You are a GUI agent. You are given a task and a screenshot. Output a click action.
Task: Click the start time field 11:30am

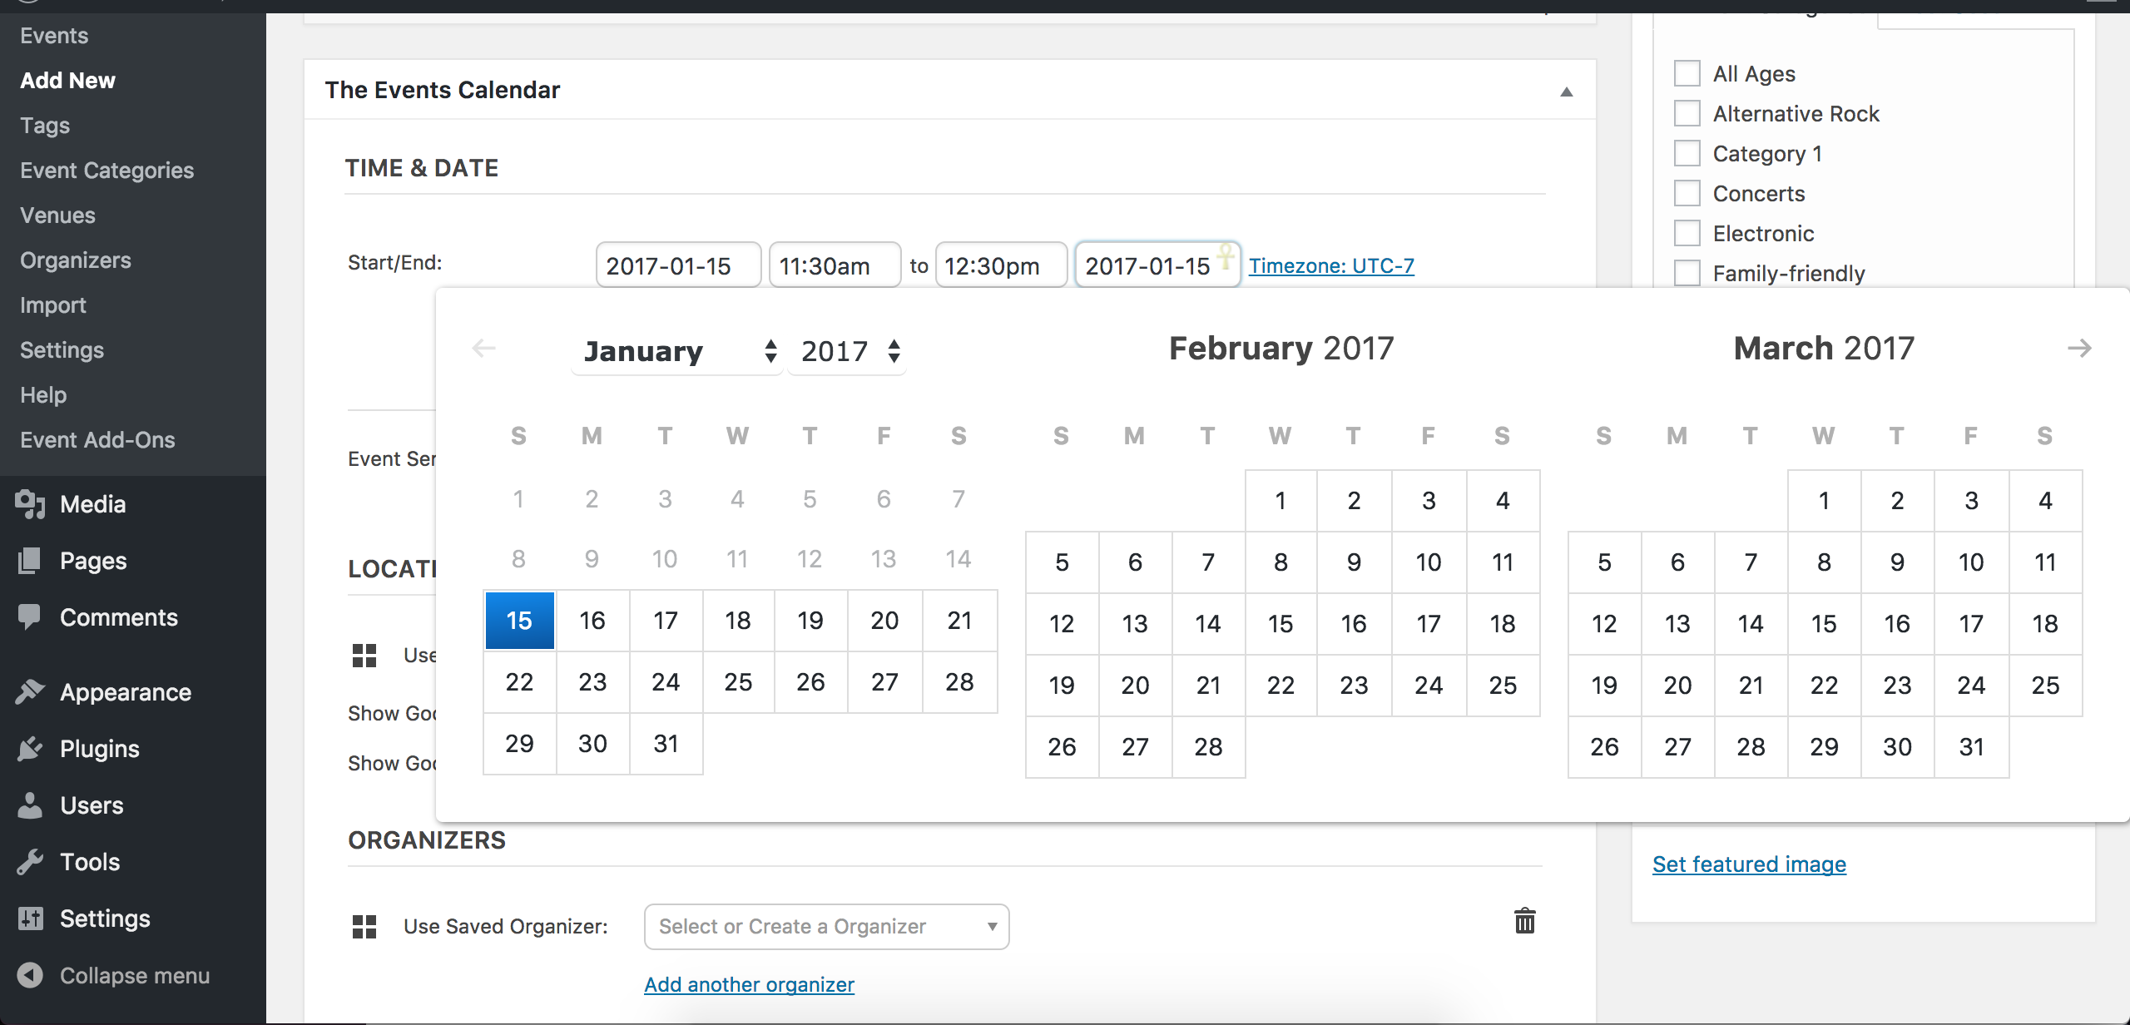click(835, 265)
